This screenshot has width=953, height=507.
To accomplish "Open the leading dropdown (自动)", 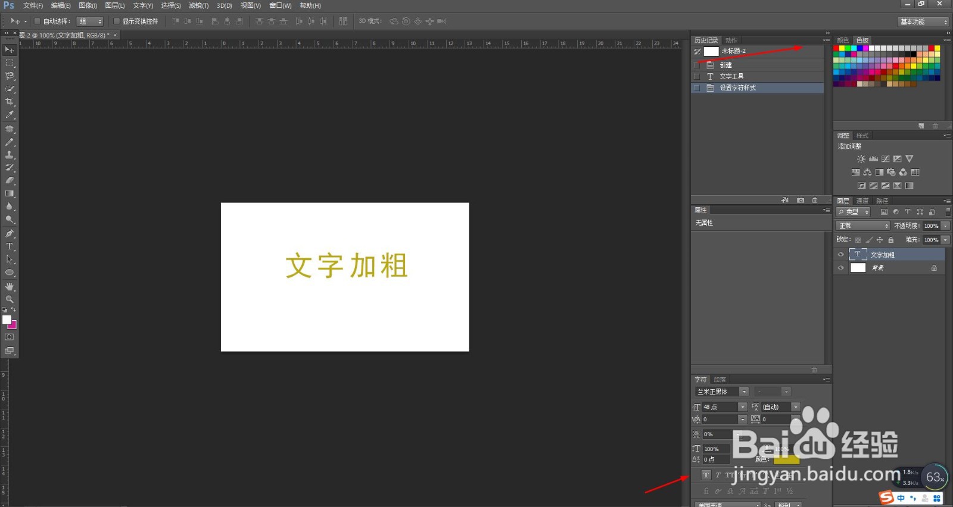I will (x=796, y=407).
